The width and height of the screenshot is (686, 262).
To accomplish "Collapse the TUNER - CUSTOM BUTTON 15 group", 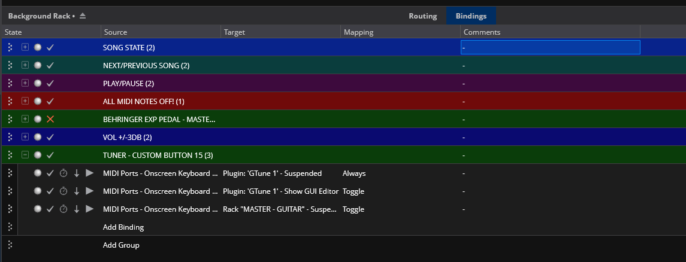I will click(25, 155).
